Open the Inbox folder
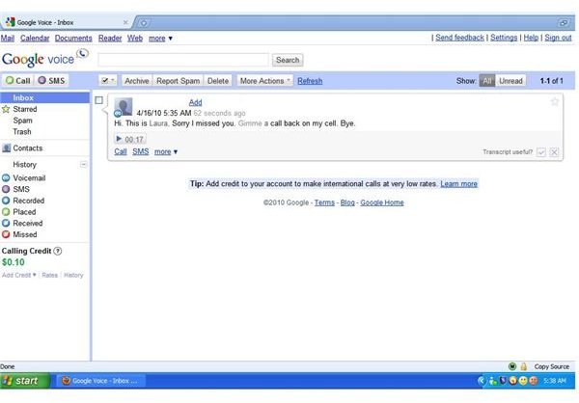579x403 pixels. (44, 97)
